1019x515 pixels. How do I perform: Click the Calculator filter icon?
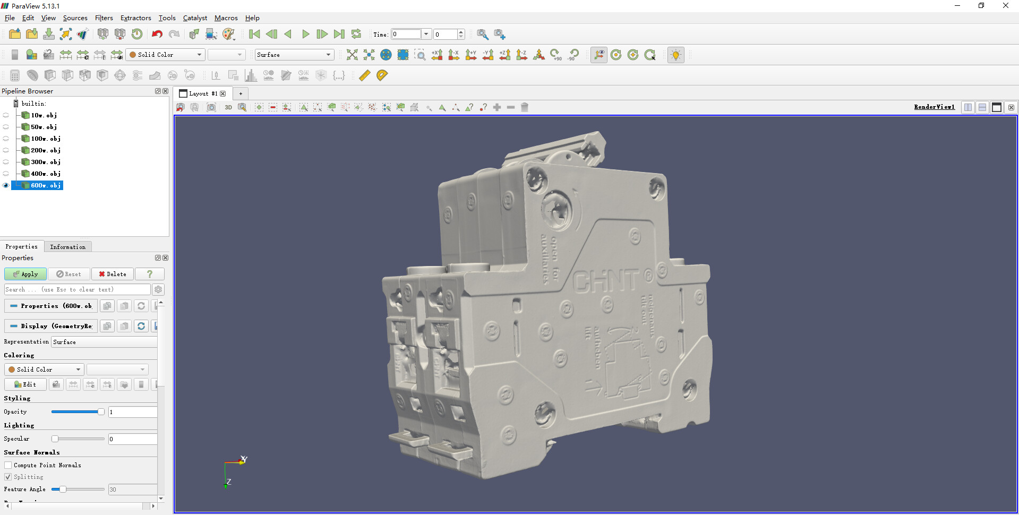pyautogui.click(x=15, y=75)
